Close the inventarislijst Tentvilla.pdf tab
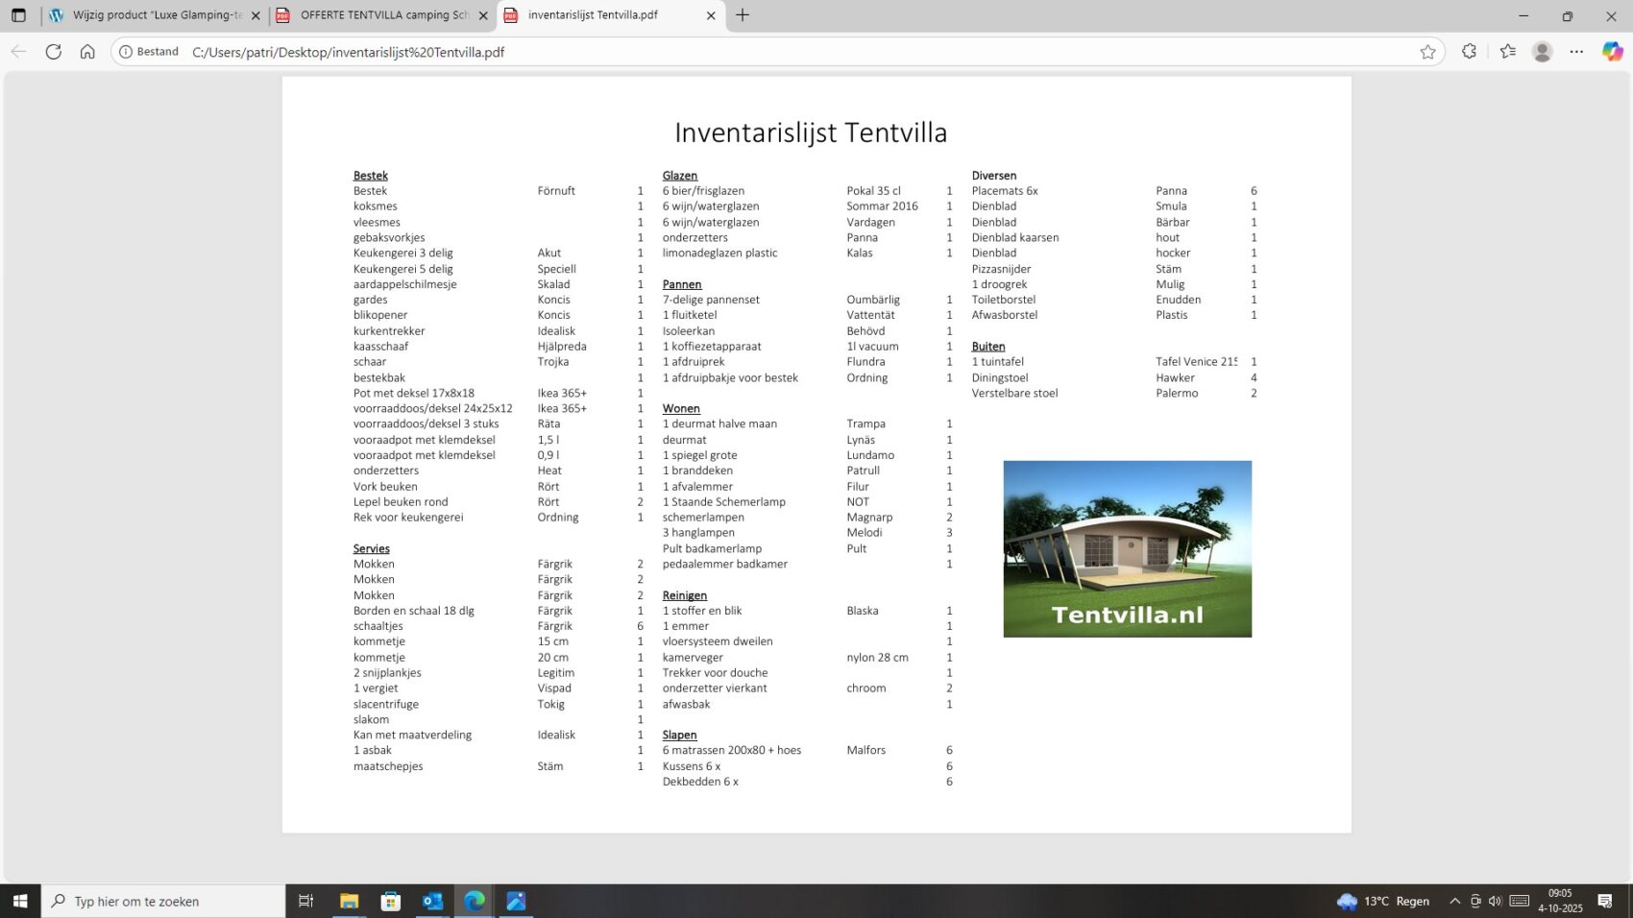This screenshot has height=918, width=1633. (x=711, y=15)
